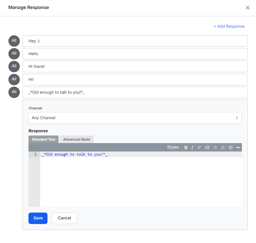Add a bulleted list to the response
This screenshot has height=243, width=256.
click(215, 147)
